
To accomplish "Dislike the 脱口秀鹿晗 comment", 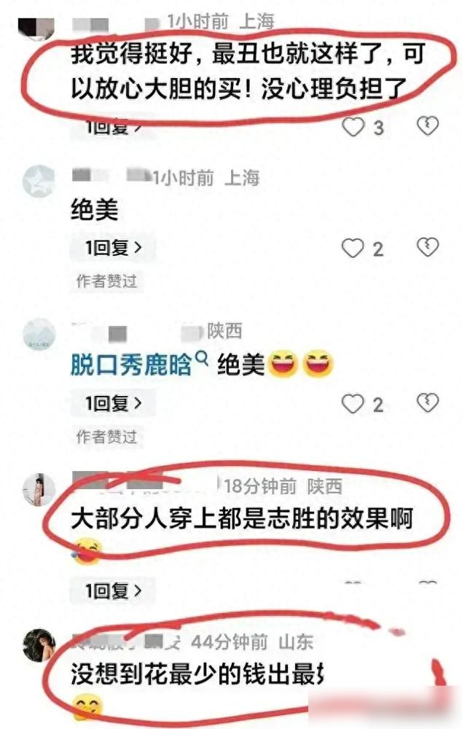I will click(427, 402).
